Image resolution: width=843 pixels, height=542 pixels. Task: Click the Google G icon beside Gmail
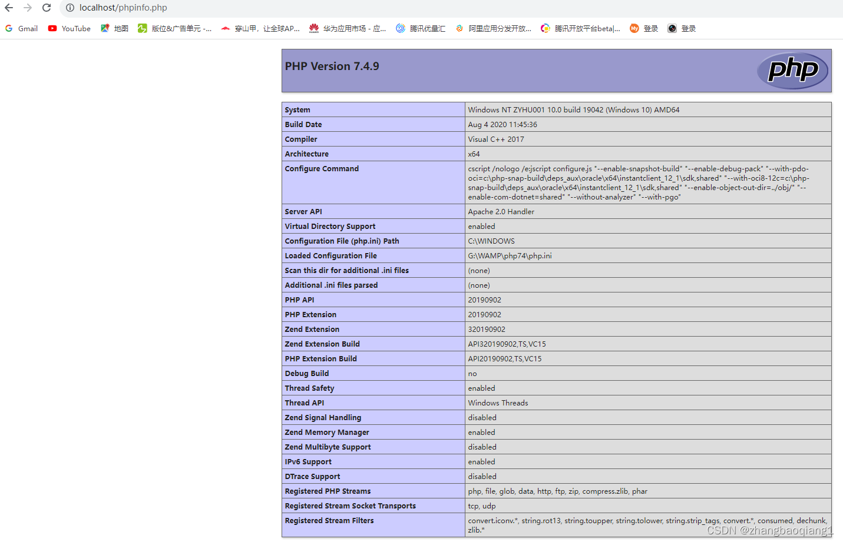(9, 28)
